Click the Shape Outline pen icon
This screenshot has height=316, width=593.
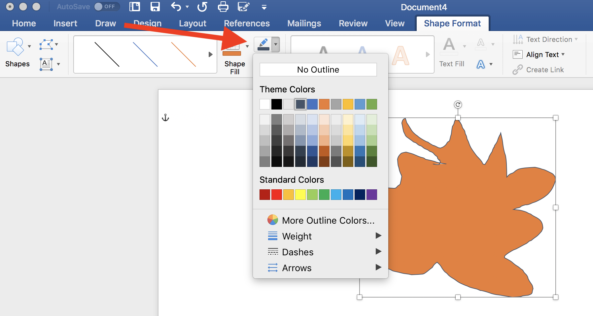pyautogui.click(x=263, y=45)
